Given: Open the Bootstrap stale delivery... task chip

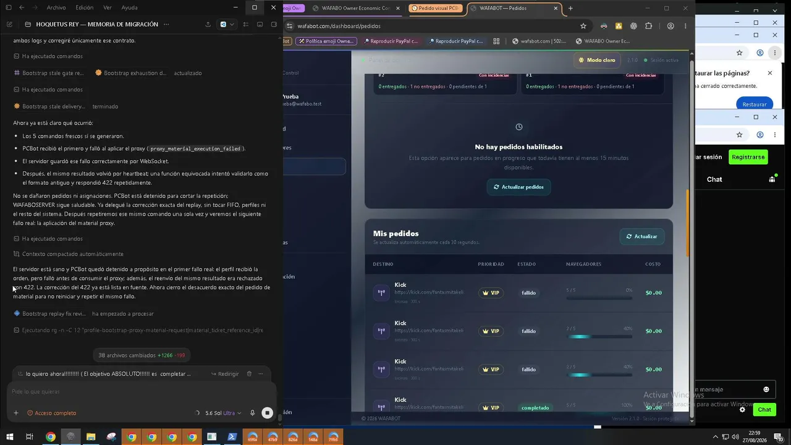Looking at the screenshot, I should click(x=49, y=106).
